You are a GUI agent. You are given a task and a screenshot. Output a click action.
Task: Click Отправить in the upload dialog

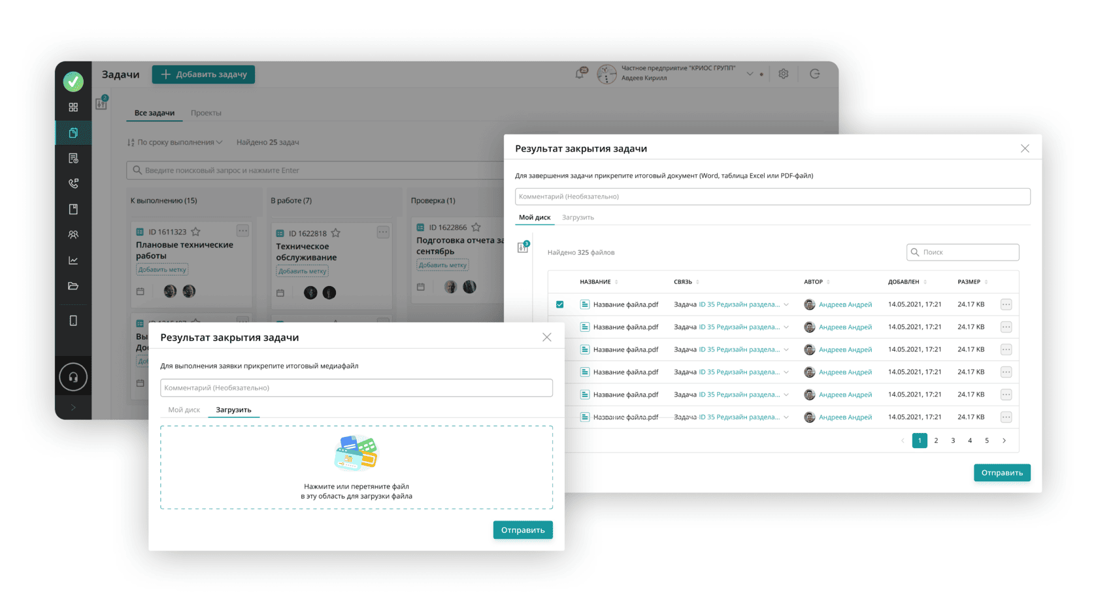tap(523, 530)
